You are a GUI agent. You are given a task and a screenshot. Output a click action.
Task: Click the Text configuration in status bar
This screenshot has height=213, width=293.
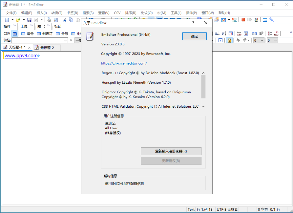coord(191,210)
